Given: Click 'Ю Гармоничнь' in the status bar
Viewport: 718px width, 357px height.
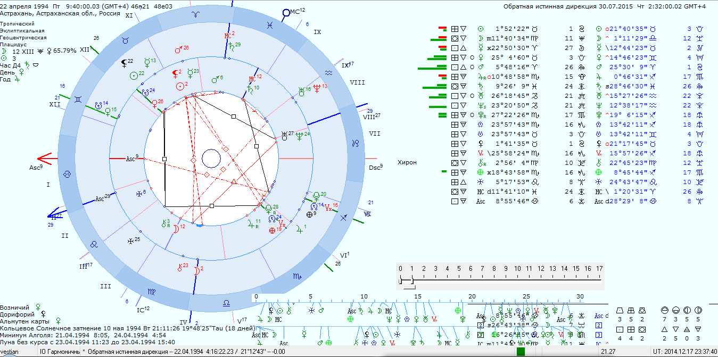Looking at the screenshot, I should pos(60,352).
